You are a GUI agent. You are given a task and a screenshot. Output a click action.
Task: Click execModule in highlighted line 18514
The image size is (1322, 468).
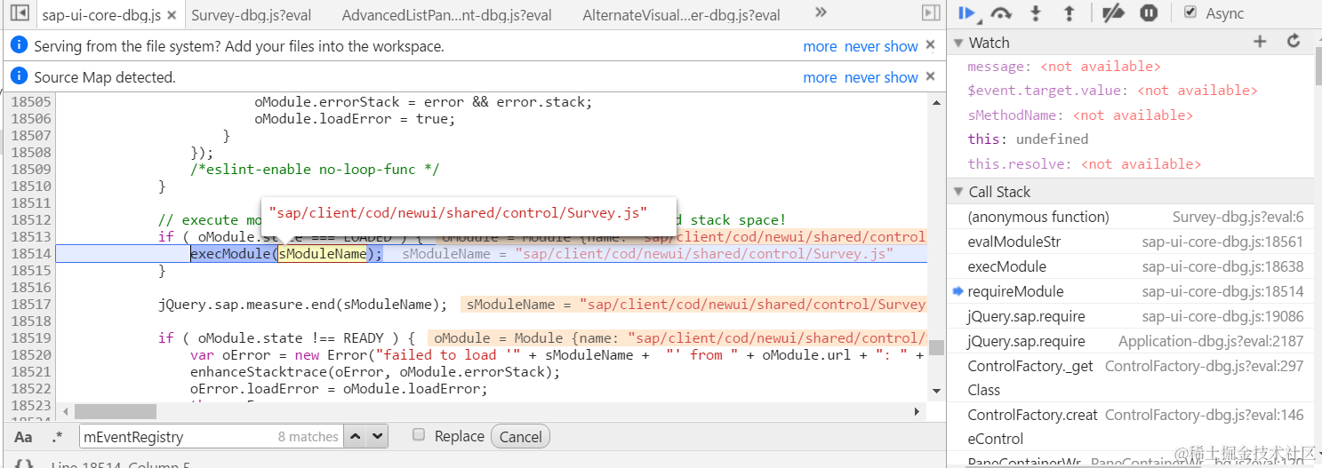pyautogui.click(x=230, y=254)
